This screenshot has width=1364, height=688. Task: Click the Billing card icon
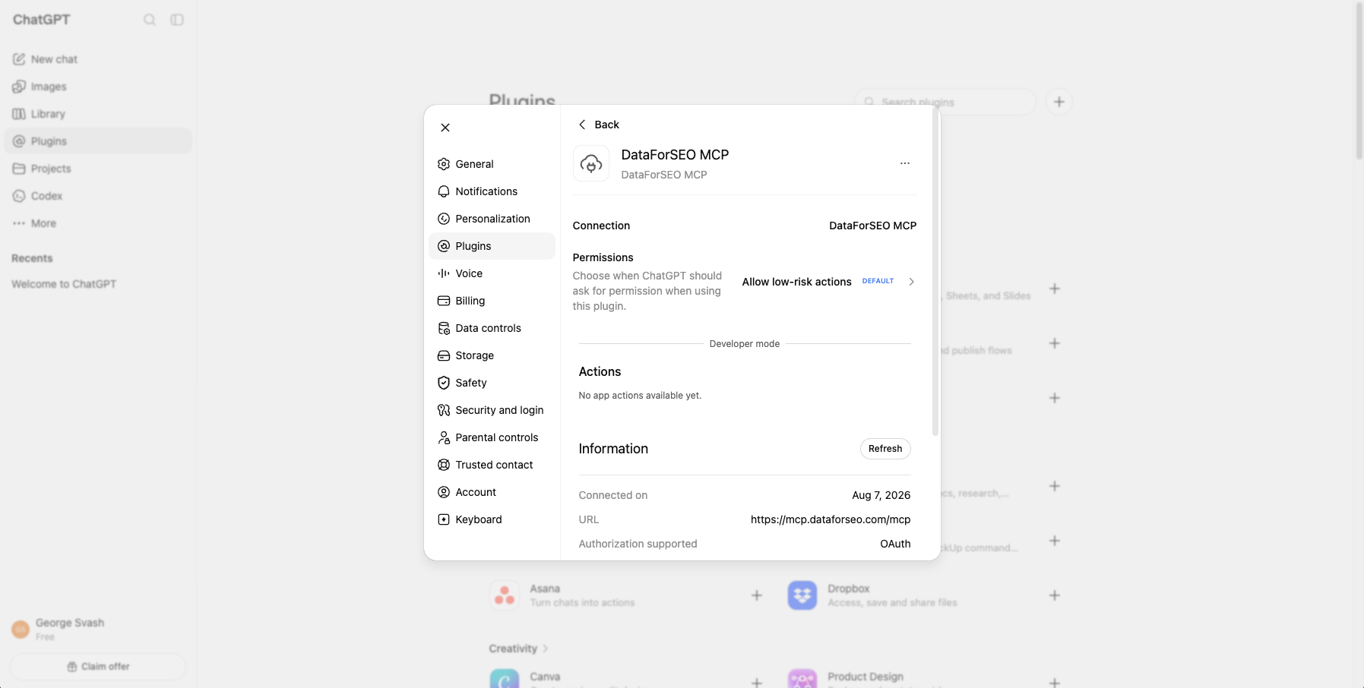[444, 301]
